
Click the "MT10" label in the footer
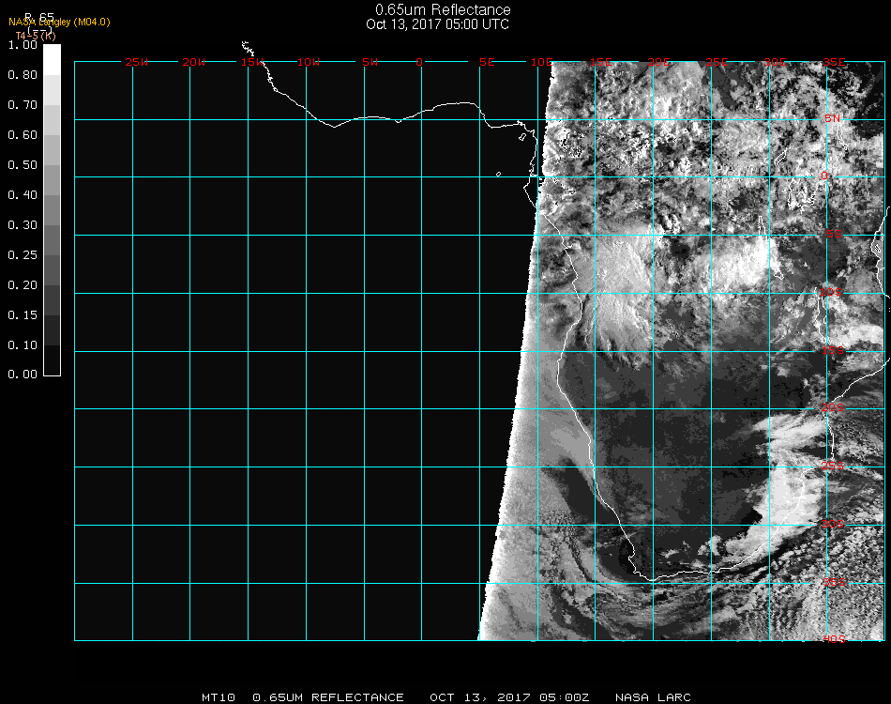point(219,697)
